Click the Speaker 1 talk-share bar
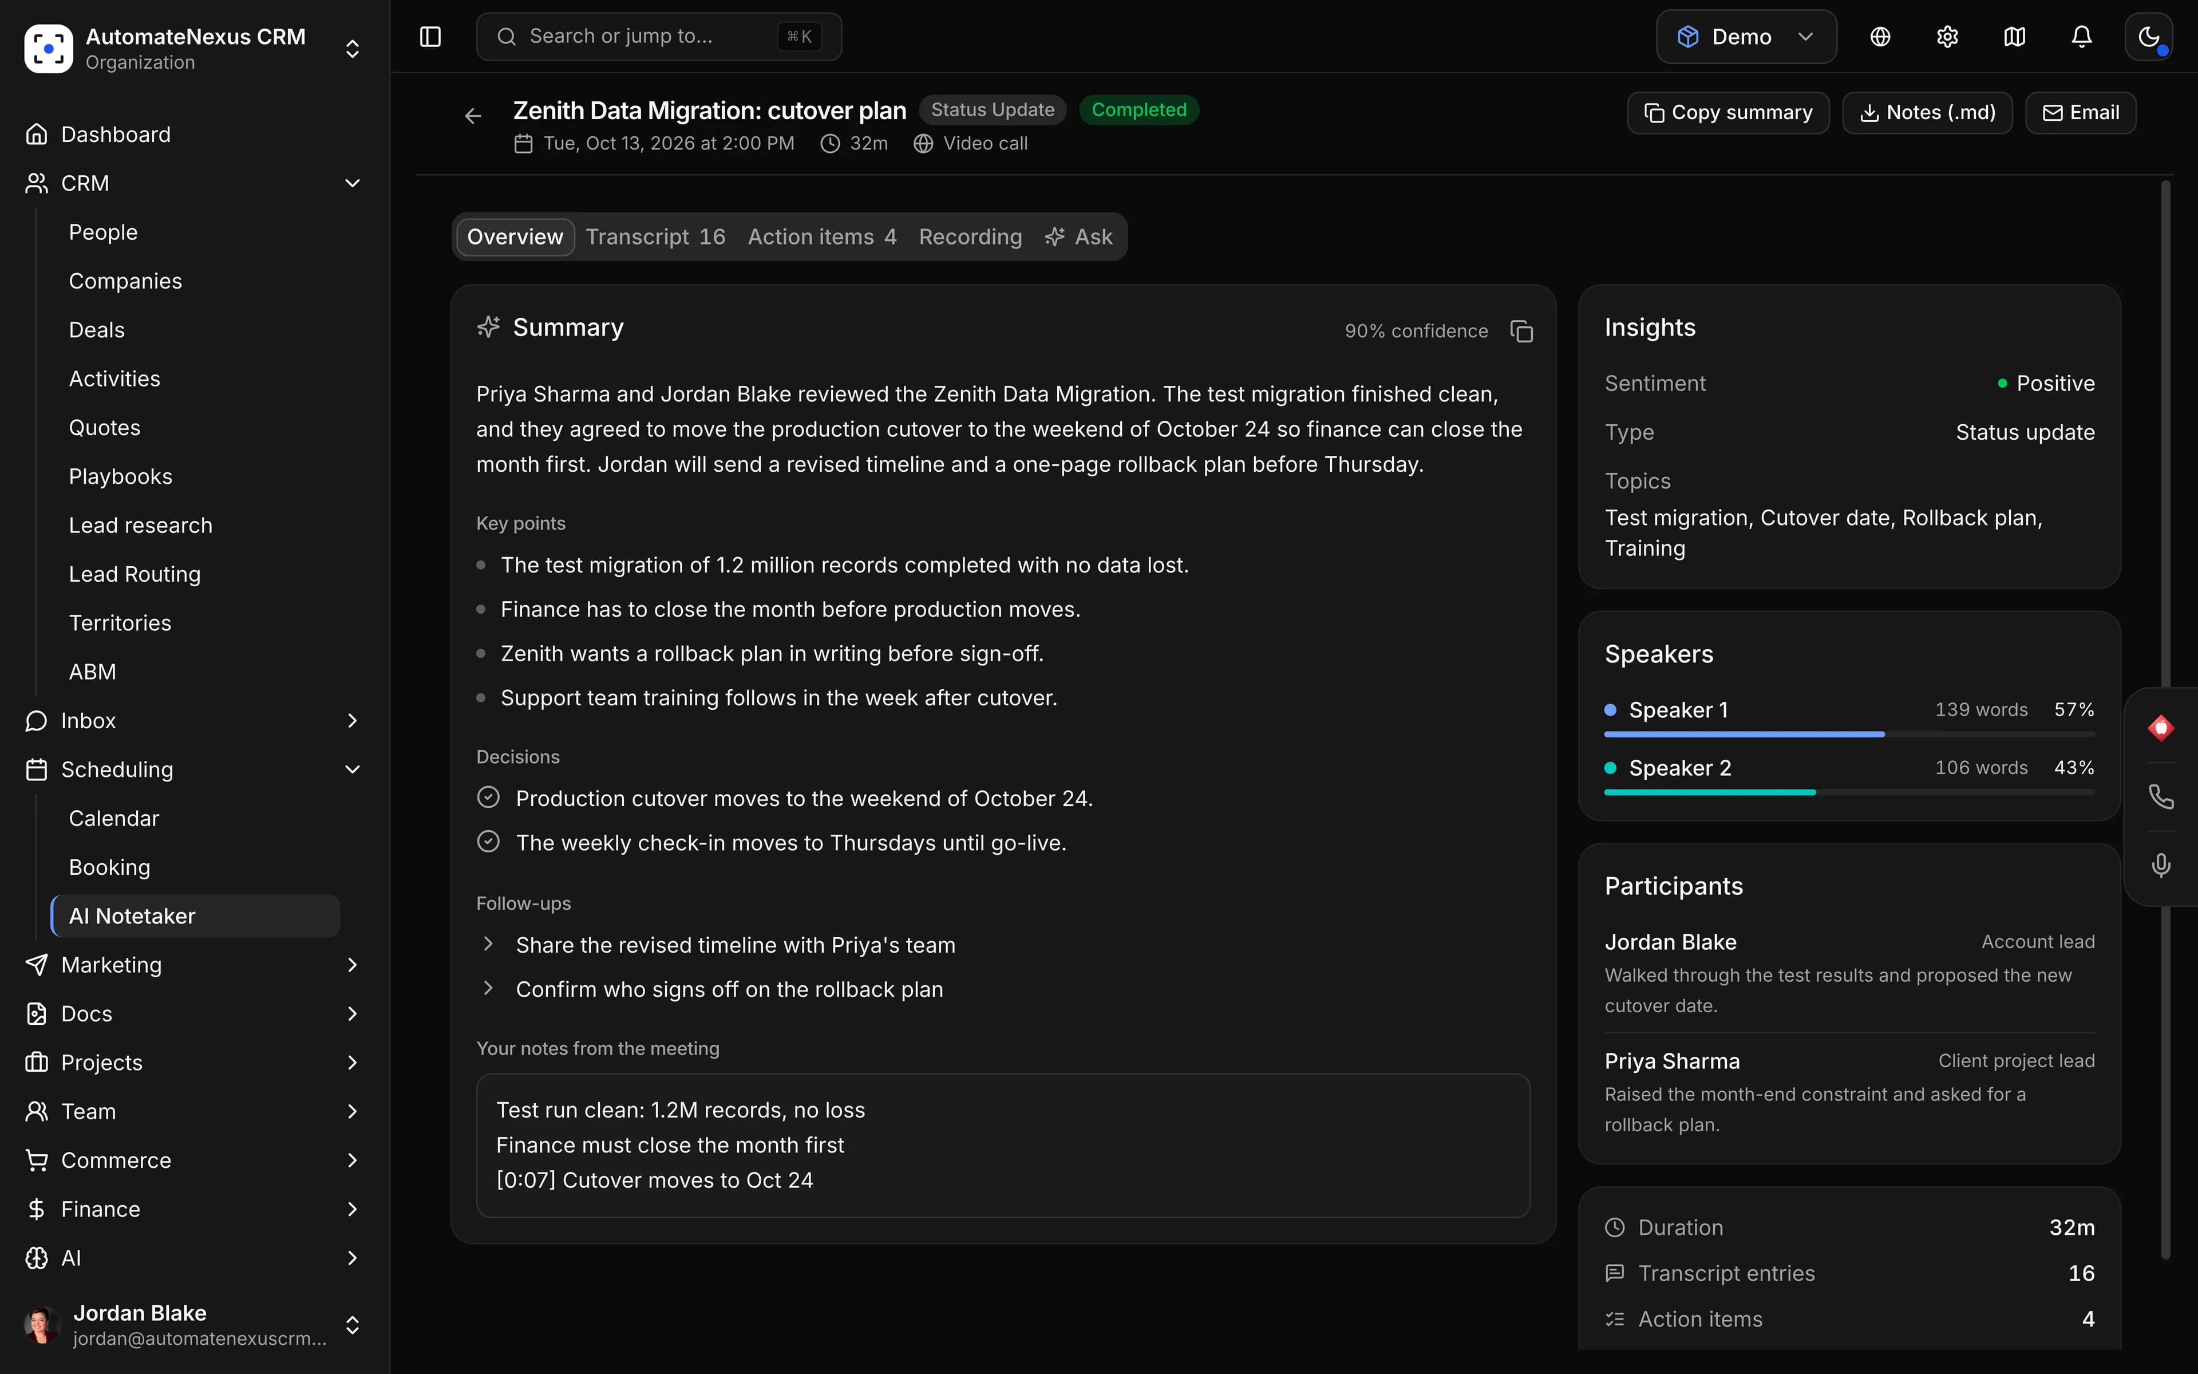 coord(1849,735)
